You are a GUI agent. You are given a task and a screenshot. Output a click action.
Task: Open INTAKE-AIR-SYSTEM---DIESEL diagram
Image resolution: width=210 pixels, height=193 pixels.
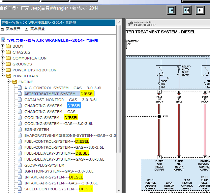tap(53, 177)
